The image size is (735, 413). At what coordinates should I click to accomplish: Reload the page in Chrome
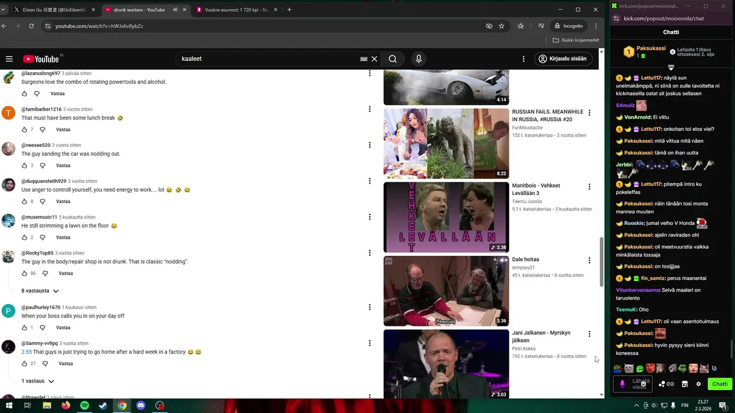click(x=31, y=26)
